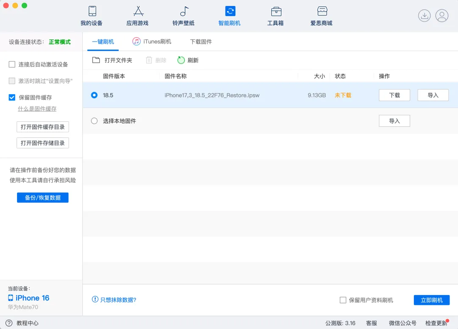Toggle 激活时跳过"设置向导" checkbox
Viewport: 458px width, 329px height.
tap(12, 81)
